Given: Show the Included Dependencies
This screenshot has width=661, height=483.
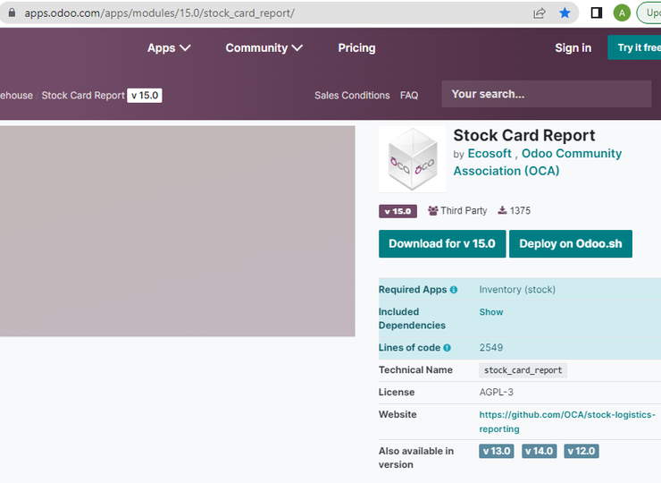Looking at the screenshot, I should point(491,312).
